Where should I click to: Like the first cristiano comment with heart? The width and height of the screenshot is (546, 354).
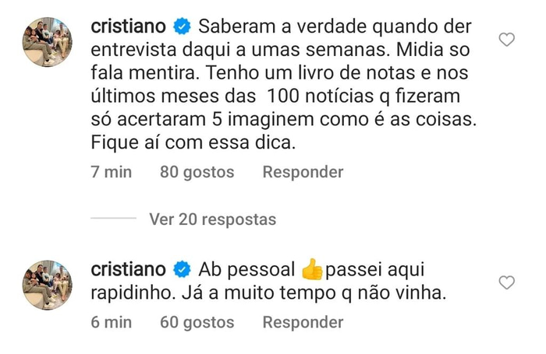click(506, 40)
